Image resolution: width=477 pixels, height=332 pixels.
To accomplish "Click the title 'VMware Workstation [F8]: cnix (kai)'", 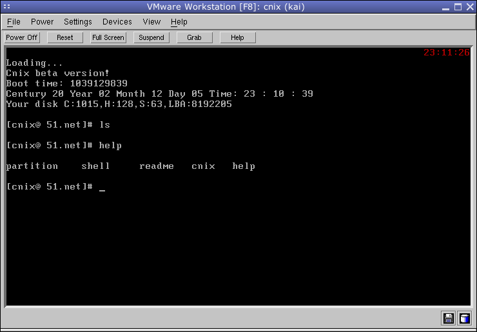I will click(226, 6).
